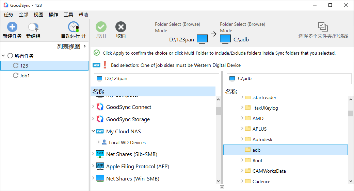Click the right pane scrollbar thumb
The height and width of the screenshot is (191, 354).
point(351,113)
